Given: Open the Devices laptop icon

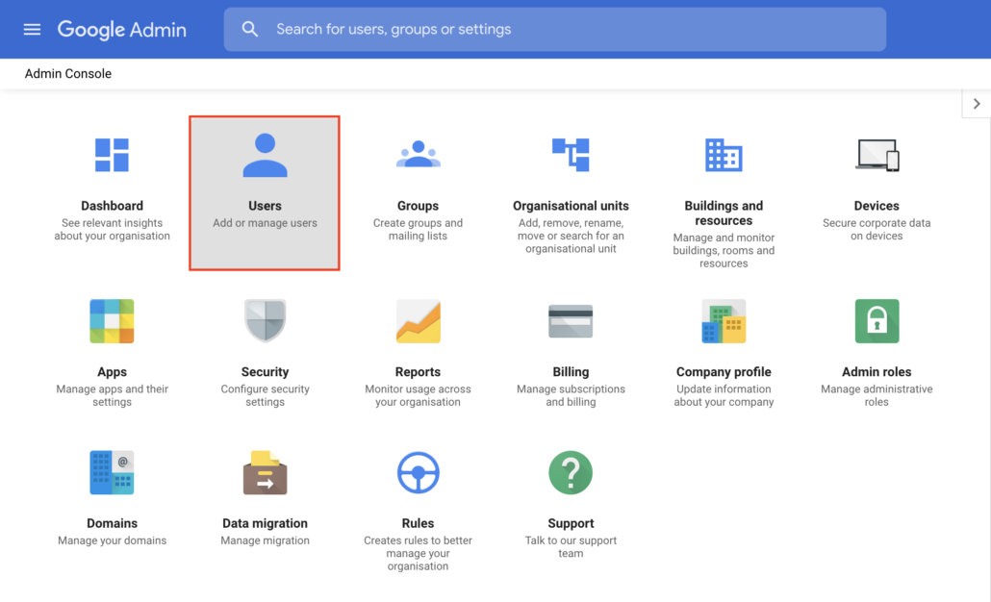Looking at the screenshot, I should (x=877, y=155).
